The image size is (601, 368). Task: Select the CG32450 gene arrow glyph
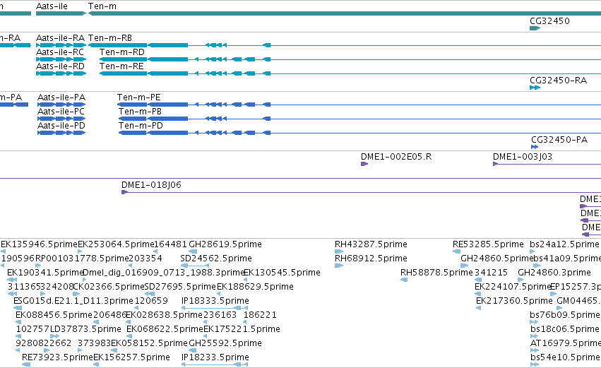(x=535, y=28)
